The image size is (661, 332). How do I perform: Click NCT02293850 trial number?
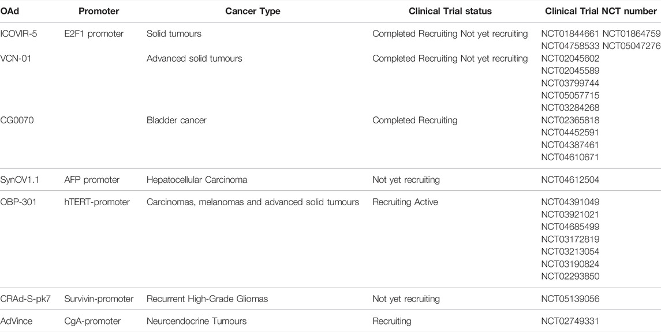(x=570, y=277)
